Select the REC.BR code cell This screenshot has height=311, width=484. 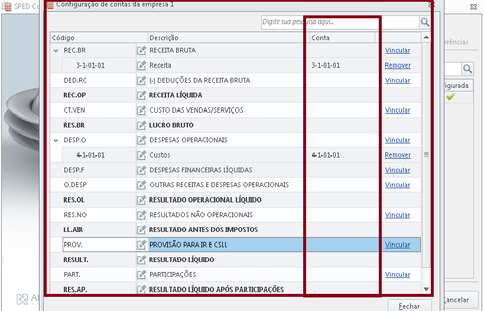pos(74,50)
